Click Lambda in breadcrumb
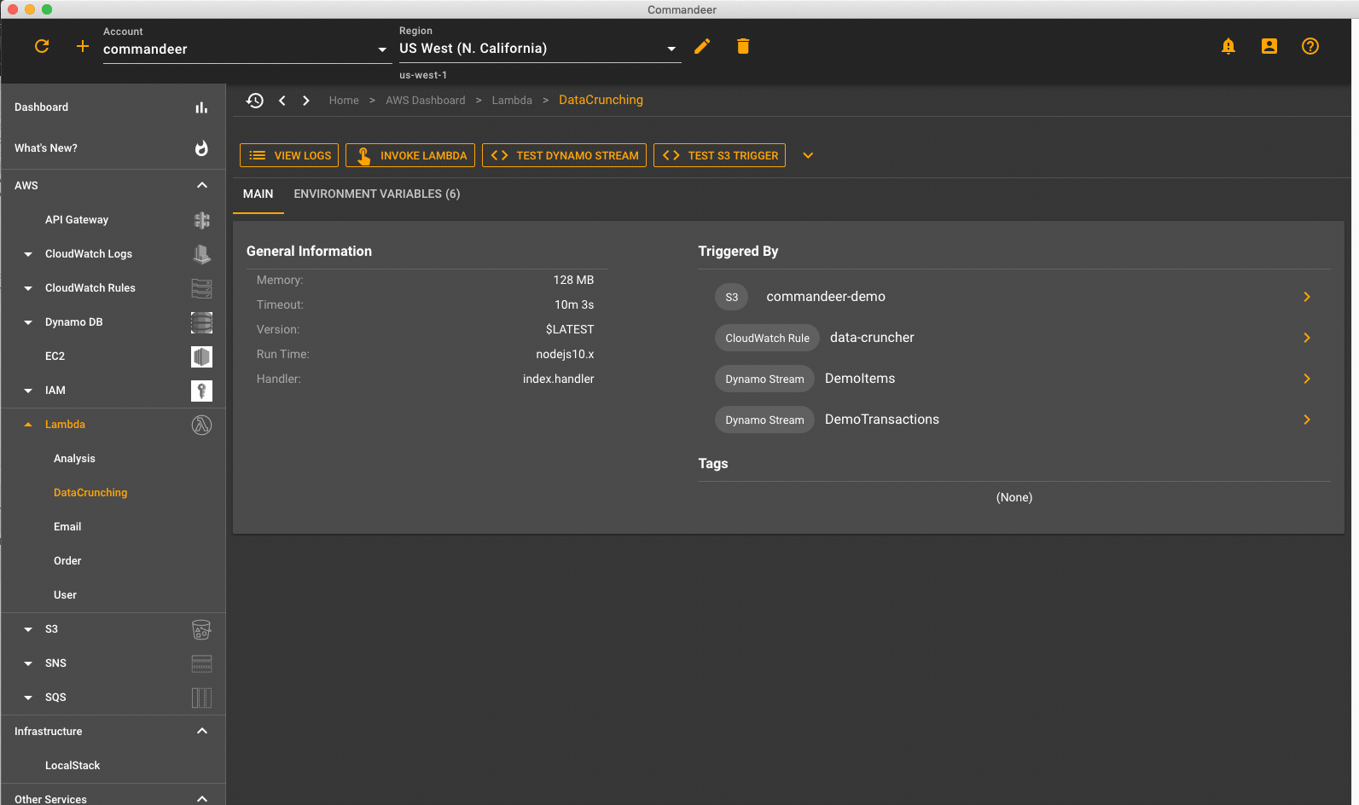 pyautogui.click(x=512, y=101)
